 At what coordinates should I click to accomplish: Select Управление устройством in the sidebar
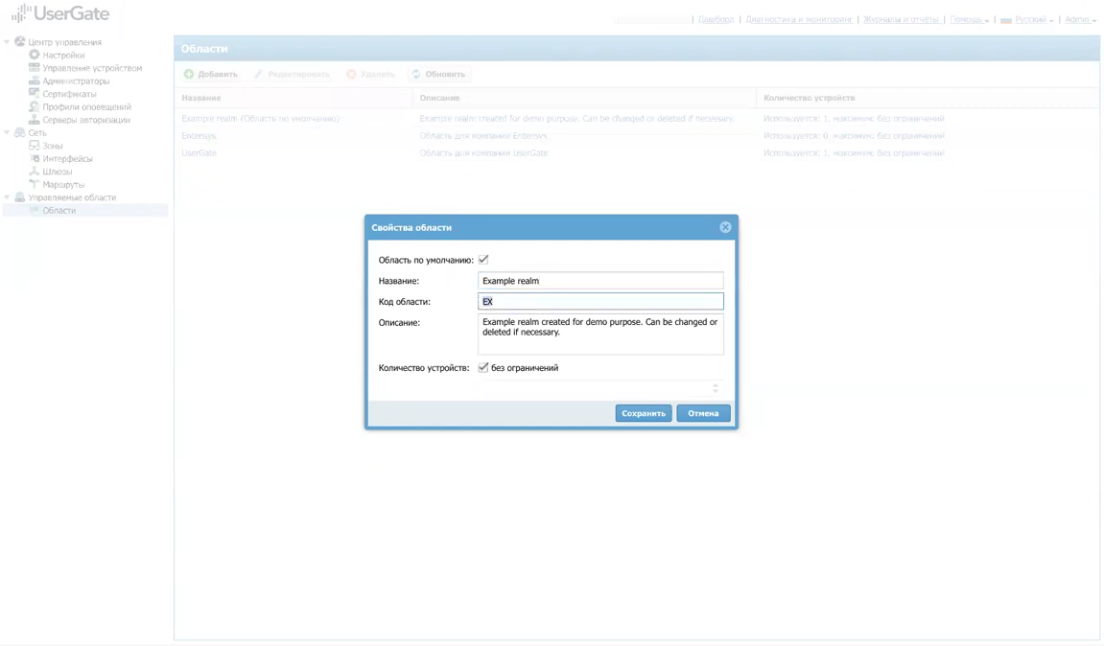[92, 68]
